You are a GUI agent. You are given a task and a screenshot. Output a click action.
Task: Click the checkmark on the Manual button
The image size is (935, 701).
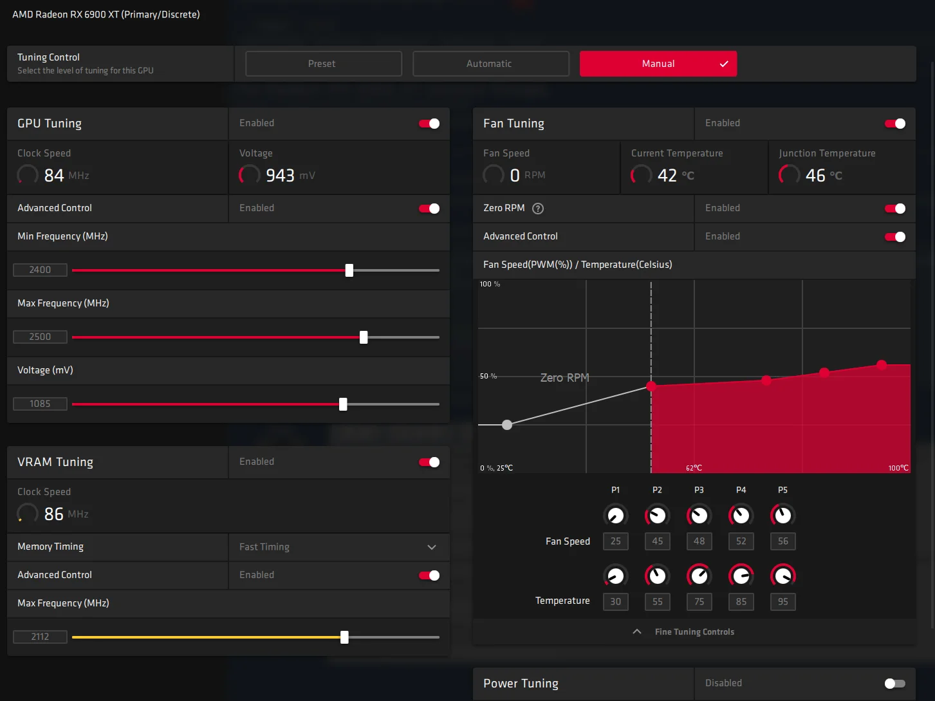724,64
